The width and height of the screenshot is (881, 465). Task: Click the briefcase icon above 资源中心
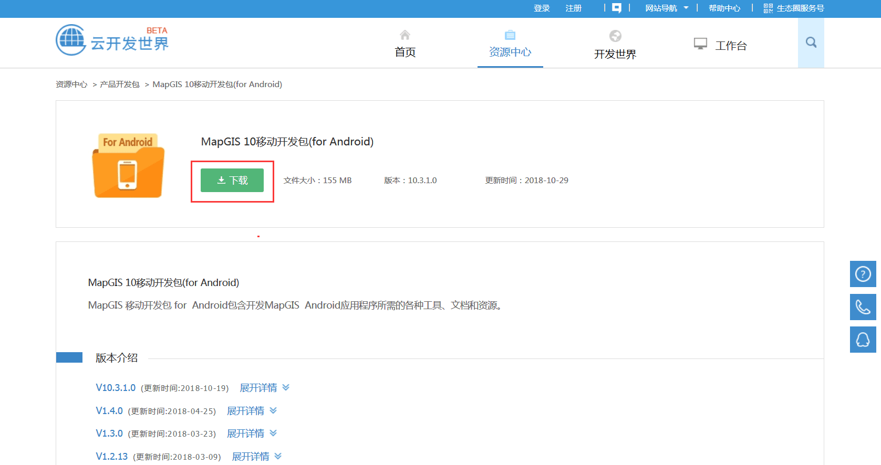[x=510, y=35]
